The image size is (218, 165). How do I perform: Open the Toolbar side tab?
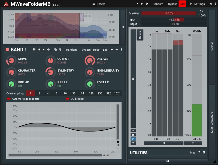coord(212,47)
